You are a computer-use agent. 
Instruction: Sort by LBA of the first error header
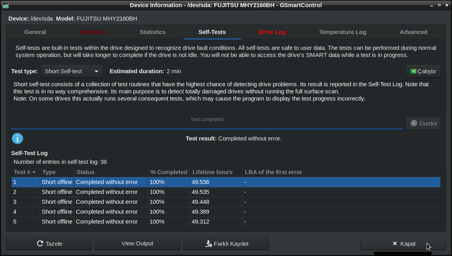341,172
